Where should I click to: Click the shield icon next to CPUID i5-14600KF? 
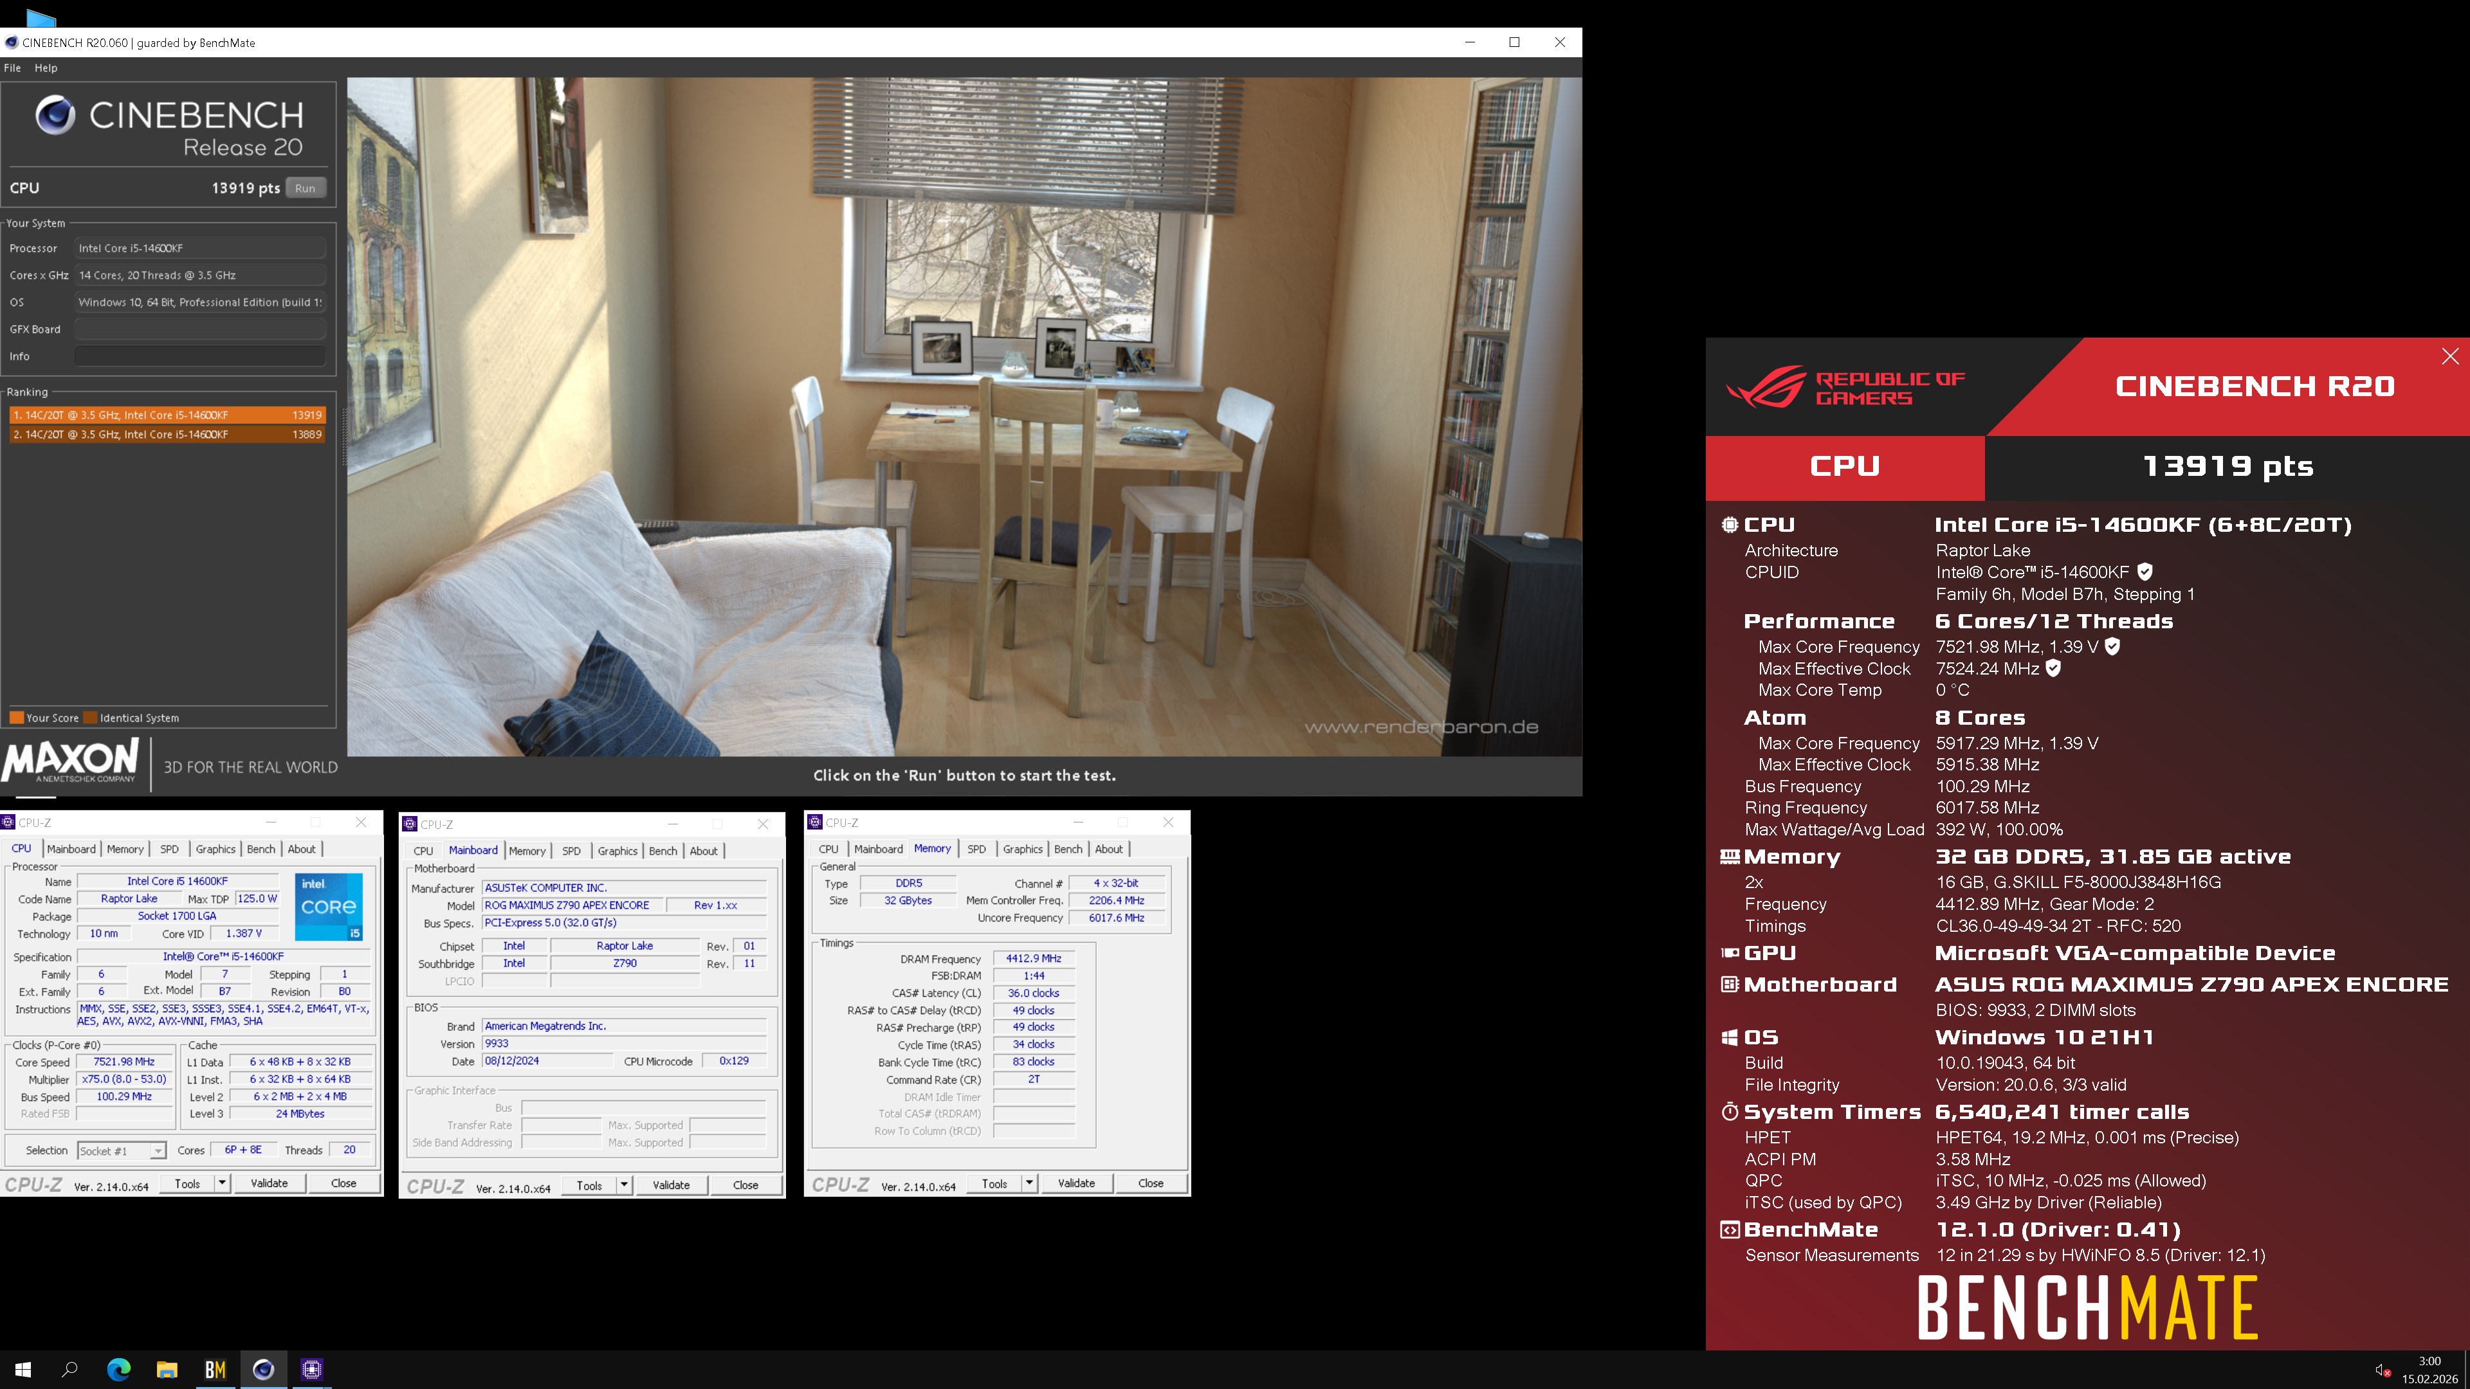2145,571
